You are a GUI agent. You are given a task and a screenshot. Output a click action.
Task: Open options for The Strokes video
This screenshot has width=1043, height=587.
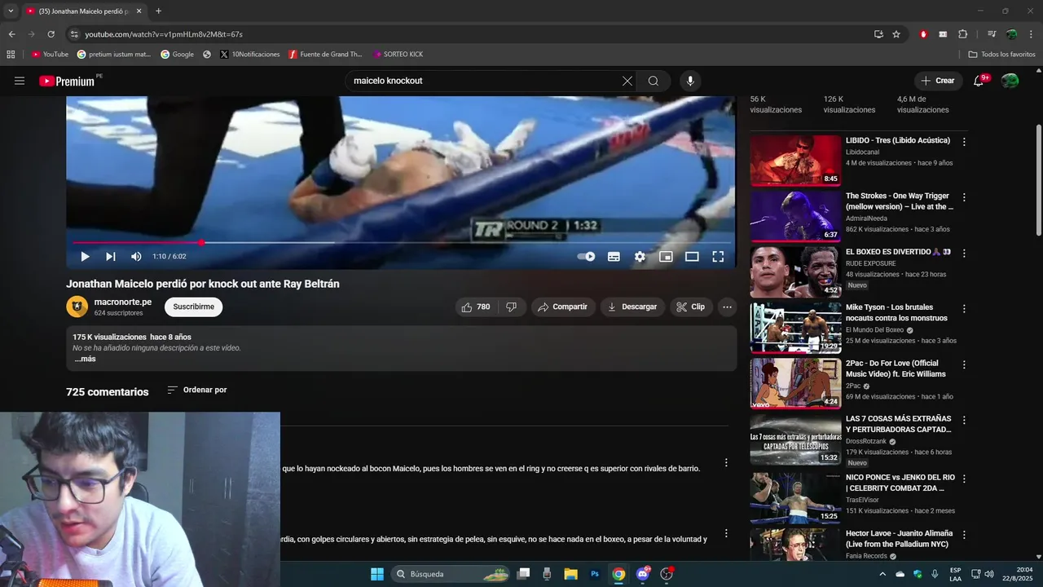tap(964, 197)
